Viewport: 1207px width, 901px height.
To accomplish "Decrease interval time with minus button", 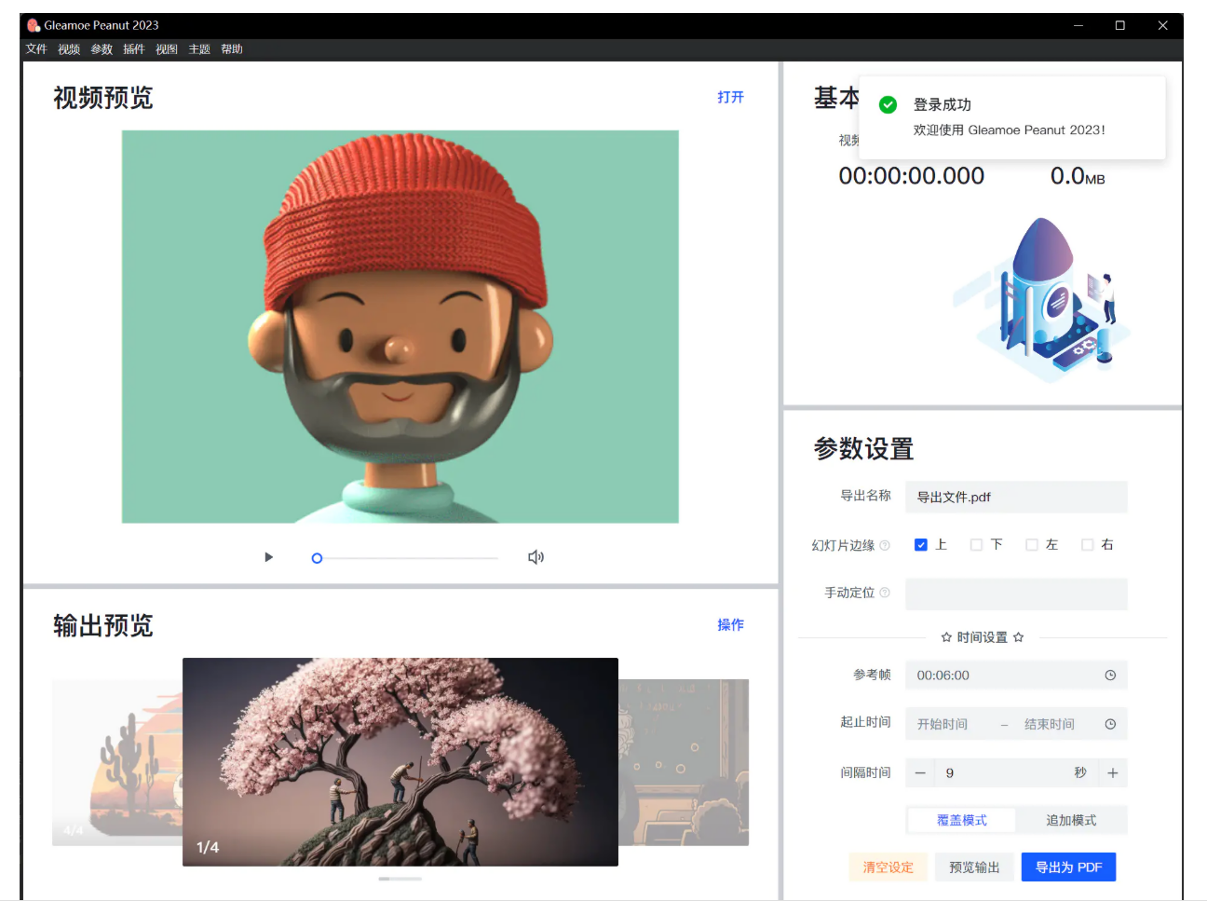I will (x=920, y=772).
